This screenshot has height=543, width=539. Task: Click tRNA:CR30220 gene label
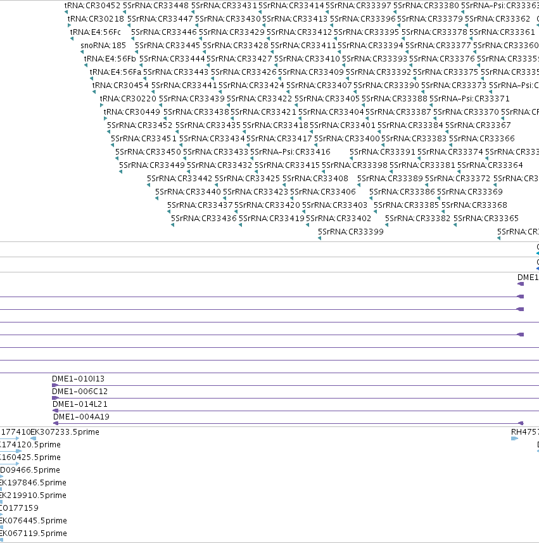128,99
